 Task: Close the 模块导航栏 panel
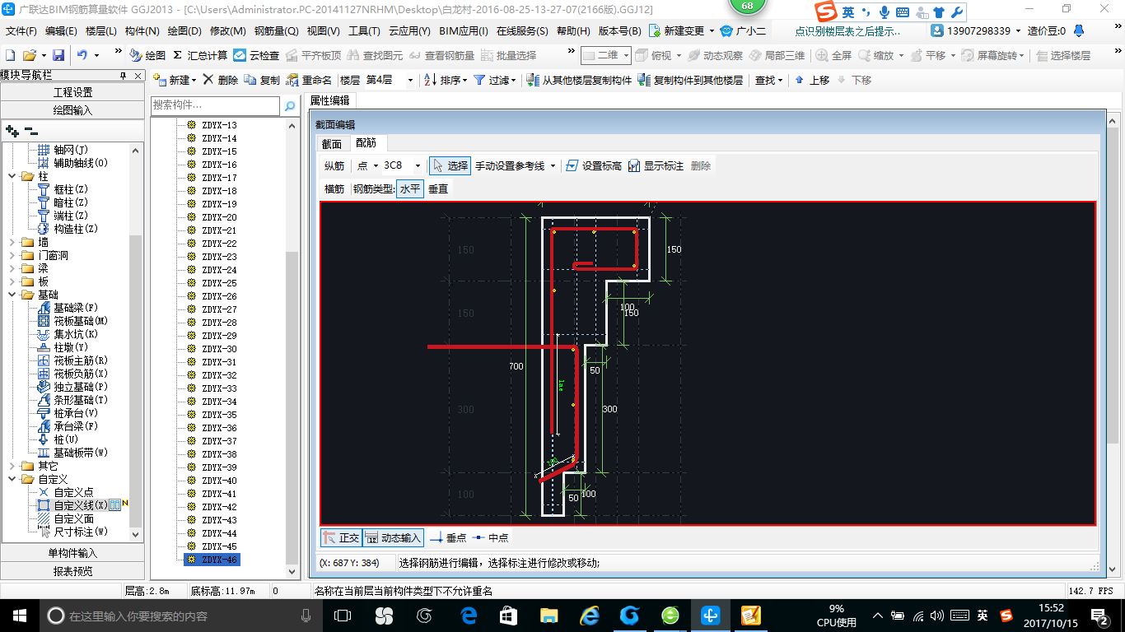point(137,77)
